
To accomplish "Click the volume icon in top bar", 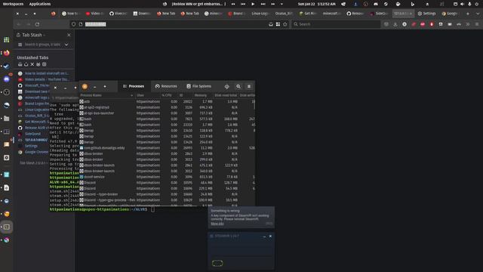I will coord(462,4).
